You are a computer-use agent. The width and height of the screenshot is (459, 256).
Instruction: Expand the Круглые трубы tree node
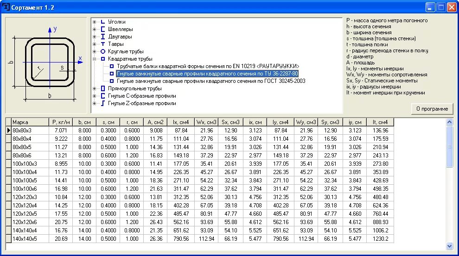(94, 51)
